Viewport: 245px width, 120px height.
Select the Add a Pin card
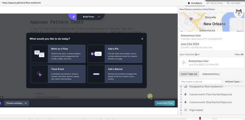pyautogui.click(x=115, y=54)
